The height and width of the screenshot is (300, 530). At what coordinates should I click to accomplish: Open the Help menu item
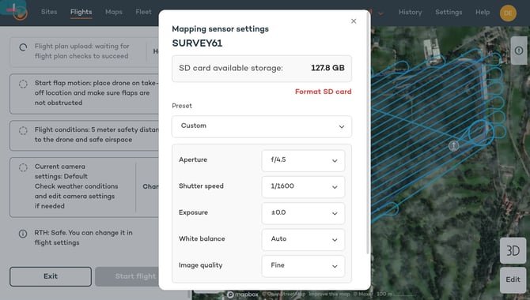click(483, 12)
